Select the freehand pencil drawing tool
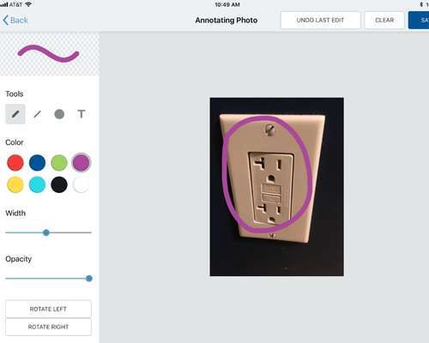The height and width of the screenshot is (343, 429). click(15, 114)
